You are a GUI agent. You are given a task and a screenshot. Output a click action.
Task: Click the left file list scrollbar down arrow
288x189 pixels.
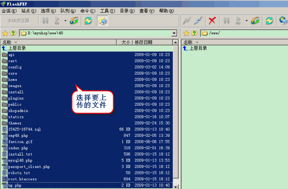tap(176, 186)
